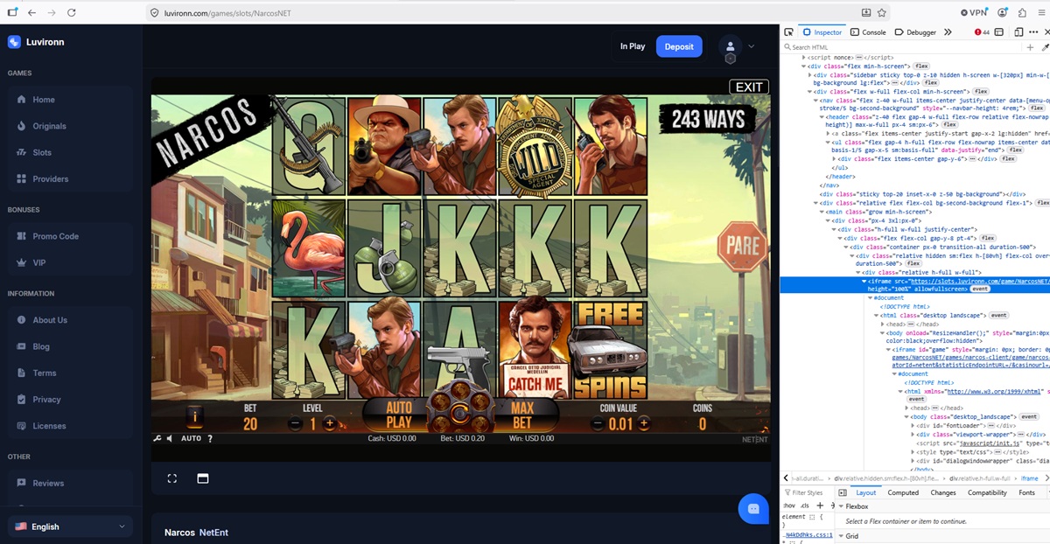Add new node with plus icon

pos(1031,47)
